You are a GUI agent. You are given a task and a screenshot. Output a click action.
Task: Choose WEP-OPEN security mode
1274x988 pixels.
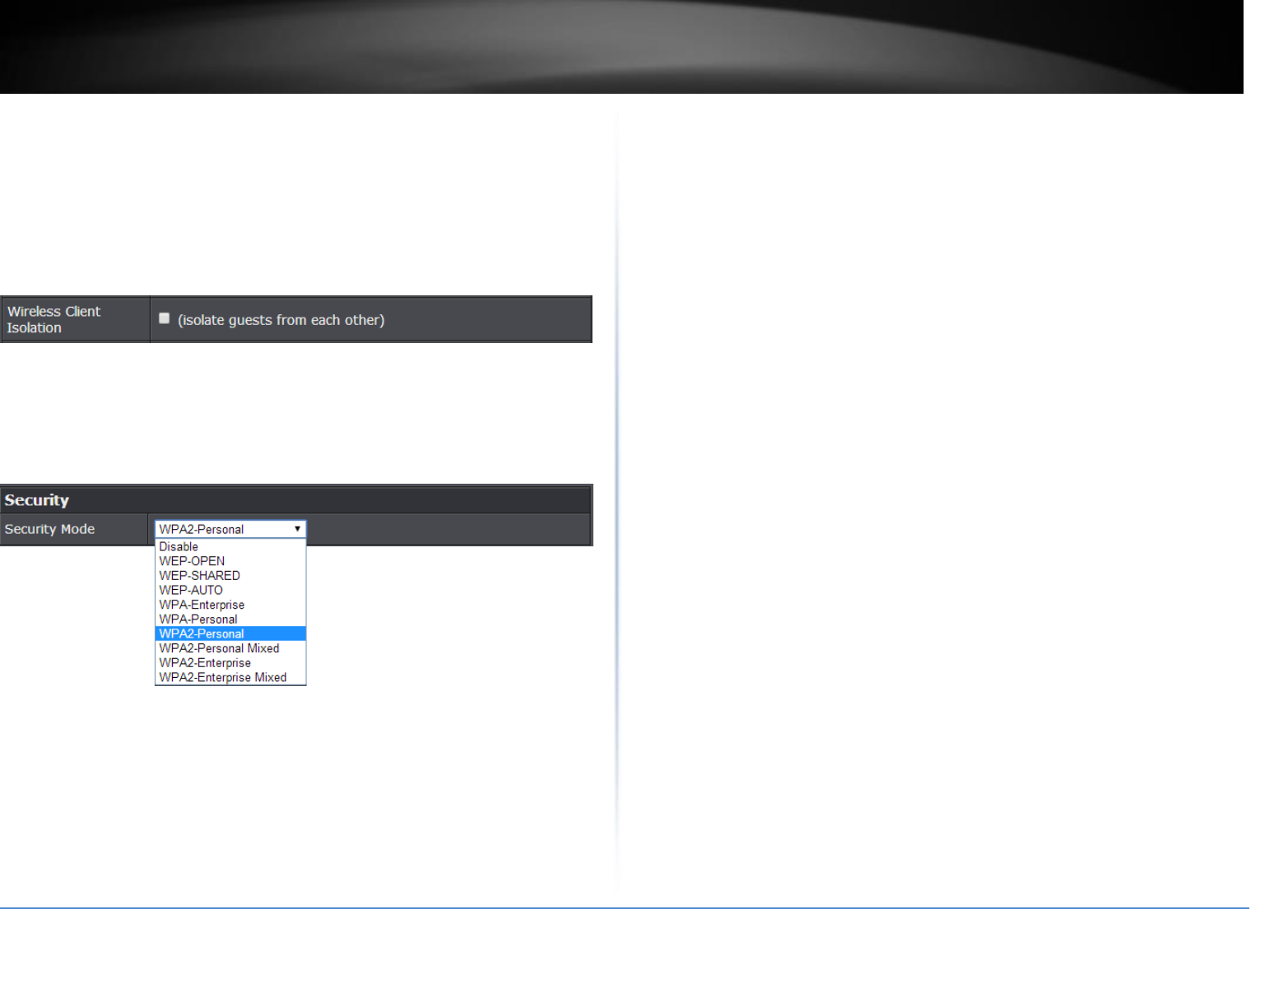pos(230,561)
